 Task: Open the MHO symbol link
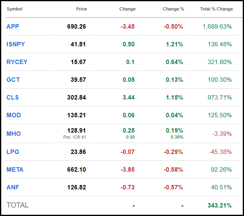click(14, 134)
